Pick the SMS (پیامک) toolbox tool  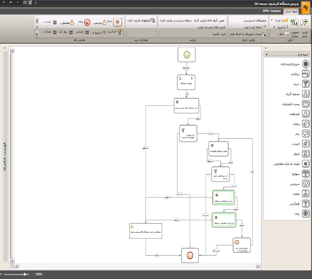pyautogui.click(x=305, y=124)
